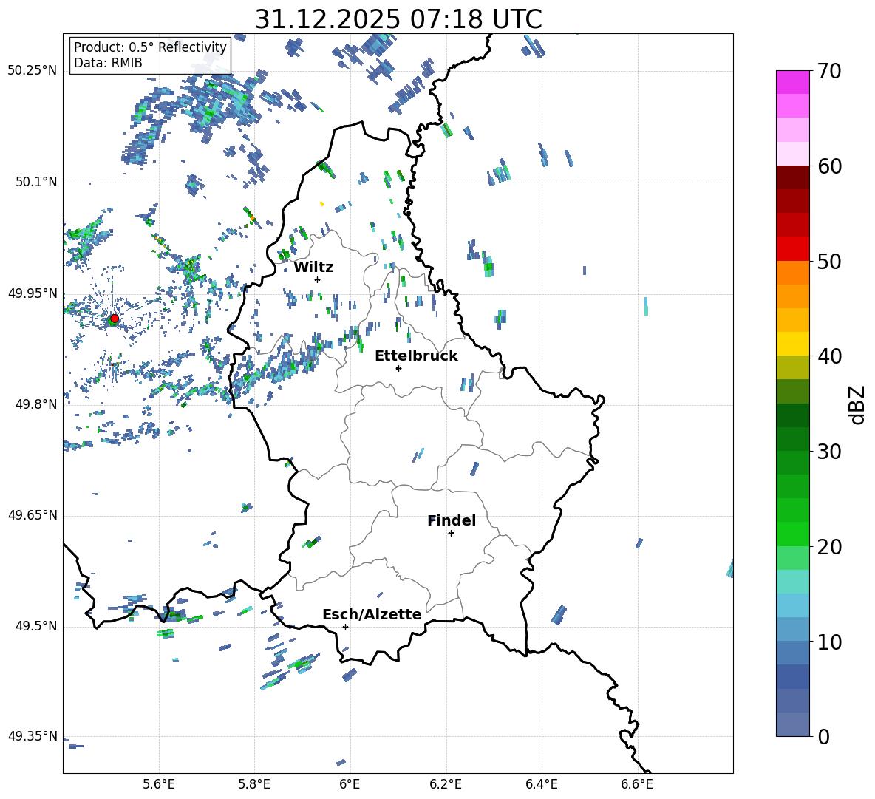The height and width of the screenshot is (799, 875).
Task: Click the 70 tick on colorbar
Action: [829, 71]
